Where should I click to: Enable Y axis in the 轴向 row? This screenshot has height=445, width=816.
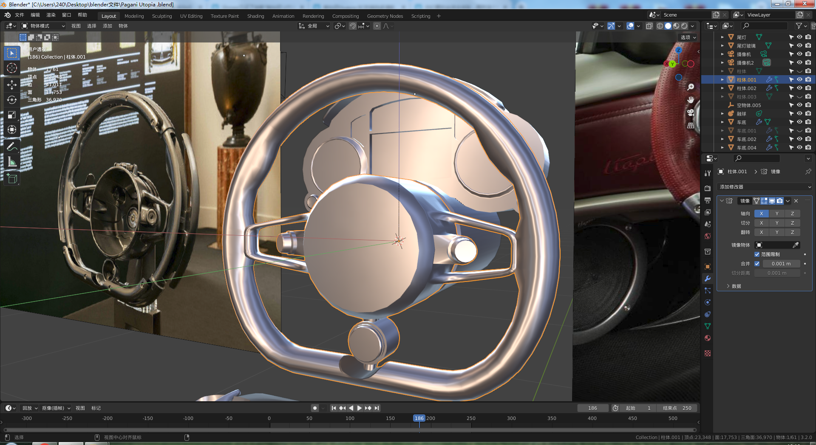tap(777, 214)
